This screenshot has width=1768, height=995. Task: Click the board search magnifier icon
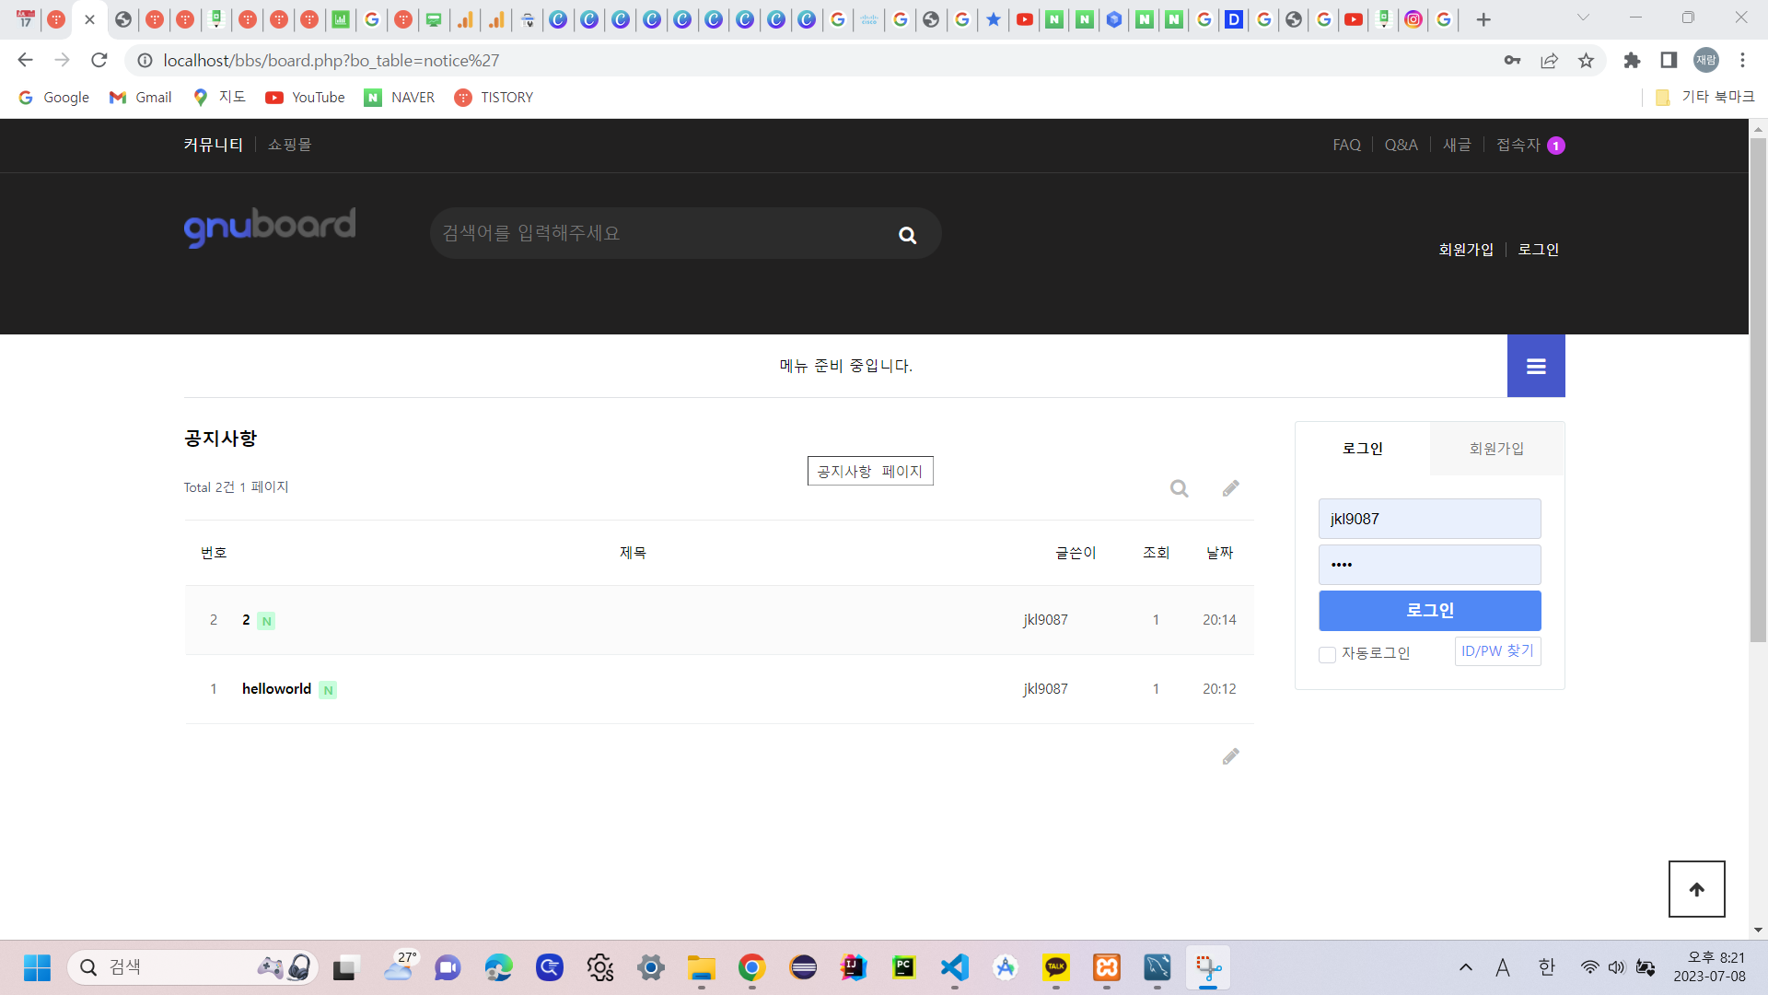(x=1179, y=488)
